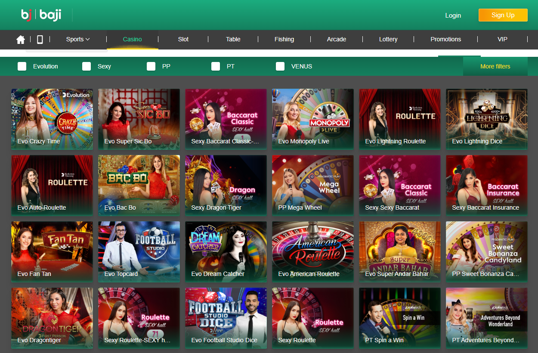Expand the Sports dropdown menu
The height and width of the screenshot is (353, 538).
pos(78,39)
